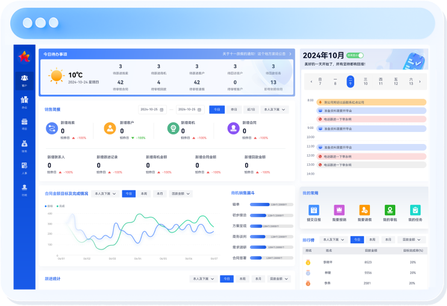Select 今日 tab in 销售简报
The width and height of the screenshot is (447, 306).
click(217, 110)
